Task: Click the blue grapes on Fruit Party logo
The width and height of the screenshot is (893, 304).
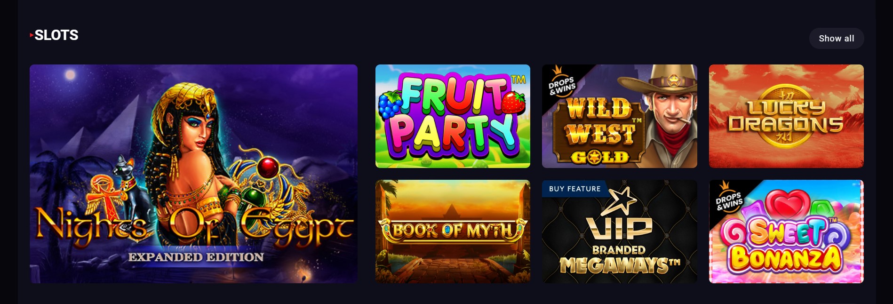Action: (x=391, y=105)
